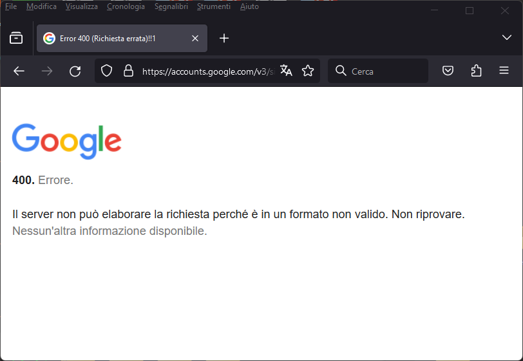The height and width of the screenshot is (361, 523).
Task: Click the Google favicon in tab
Action: point(49,39)
